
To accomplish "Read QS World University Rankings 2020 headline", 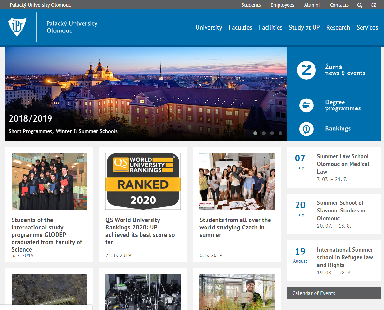I will pos(140,231).
